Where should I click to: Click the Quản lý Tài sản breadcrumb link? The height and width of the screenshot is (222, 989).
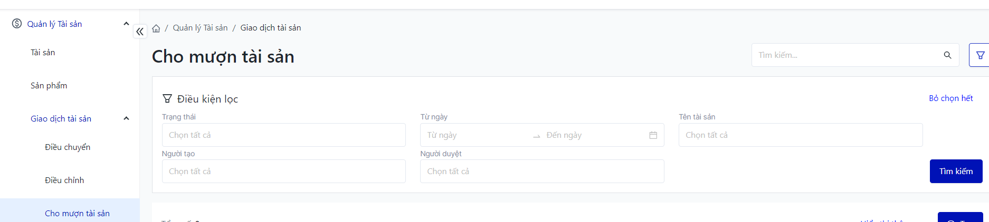(x=200, y=28)
